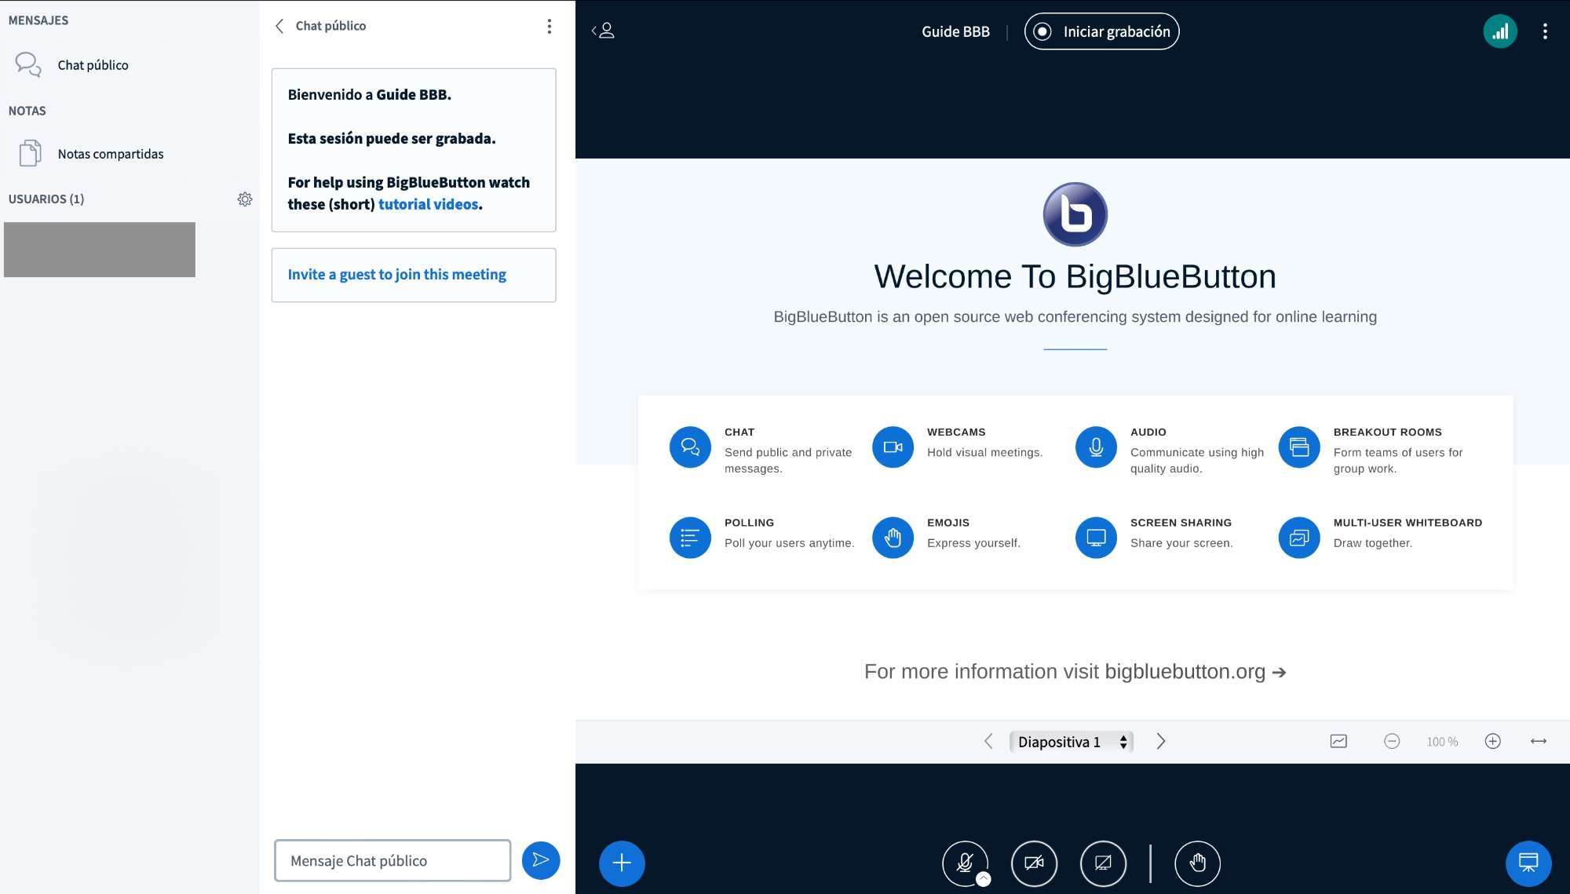Screen dimensions: 1570x894
Task: Send the chat message
Action: [541, 860]
